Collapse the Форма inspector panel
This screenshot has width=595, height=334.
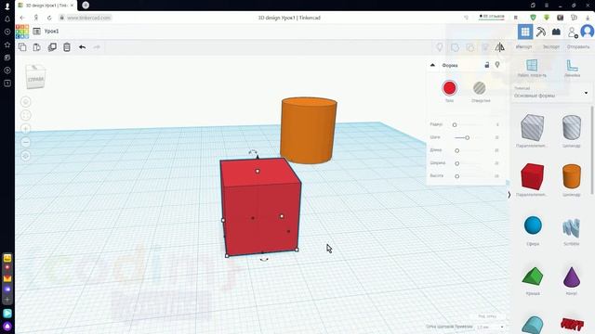[432, 65]
